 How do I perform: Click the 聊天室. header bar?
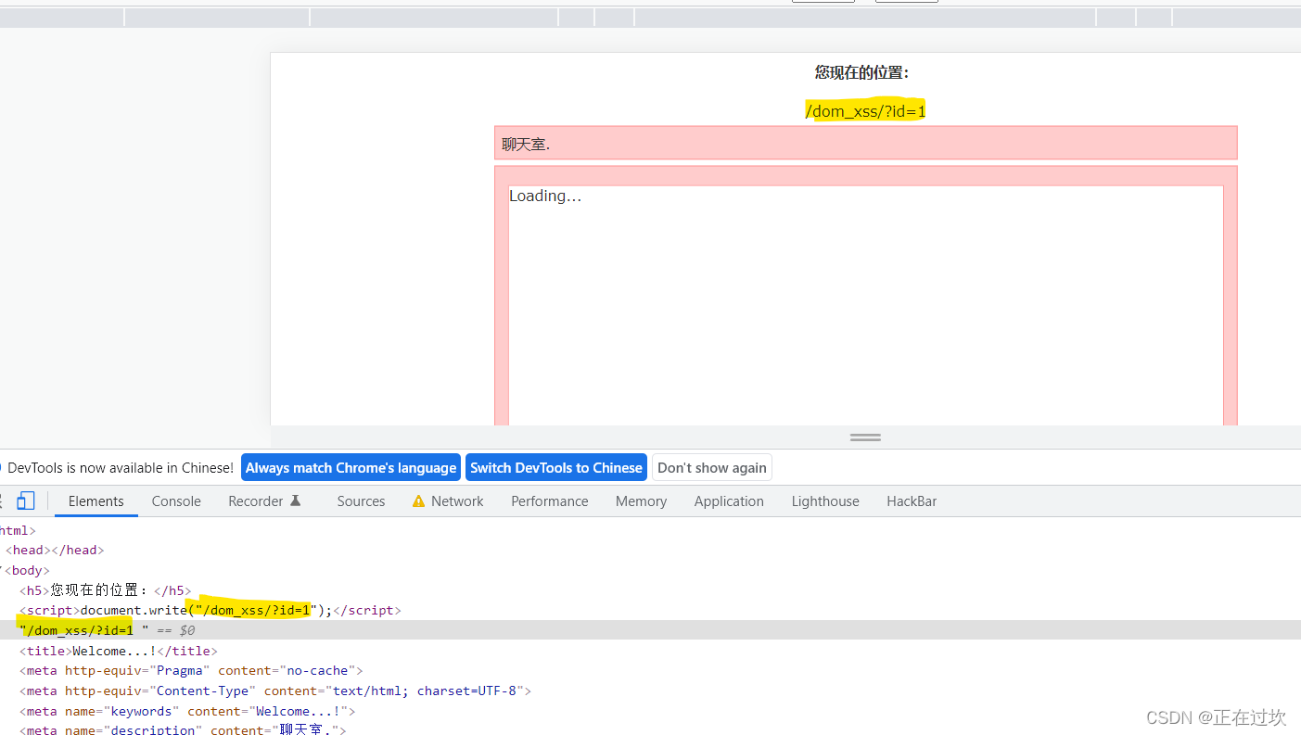866,144
